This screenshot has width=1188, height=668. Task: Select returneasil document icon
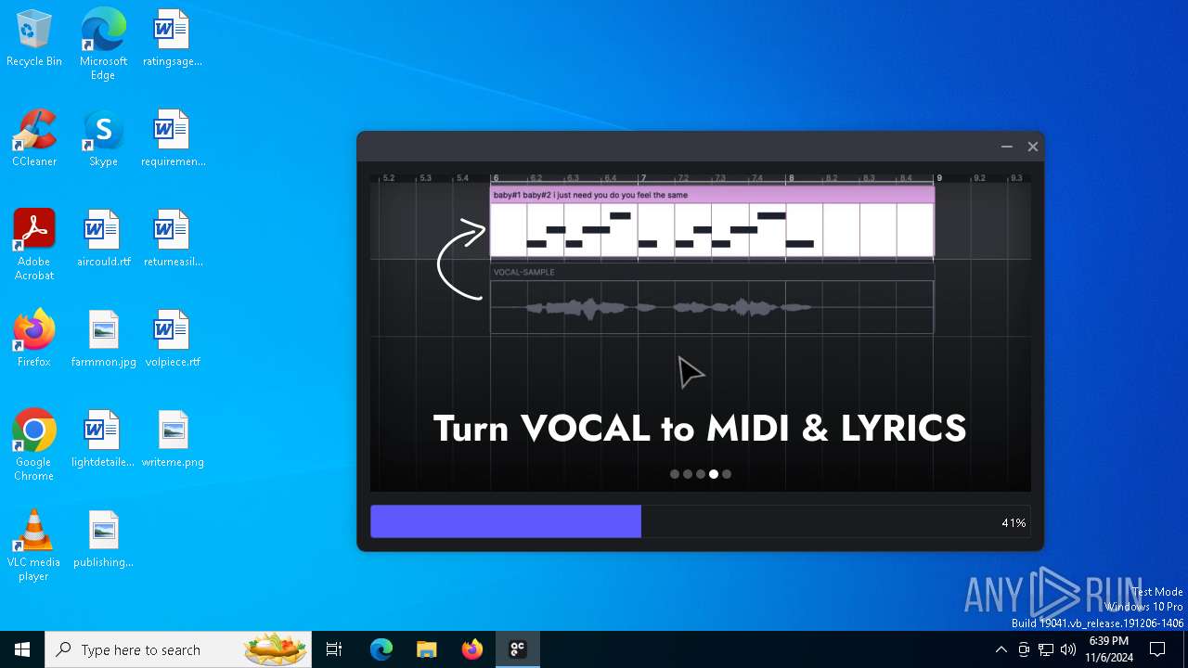[x=172, y=239]
